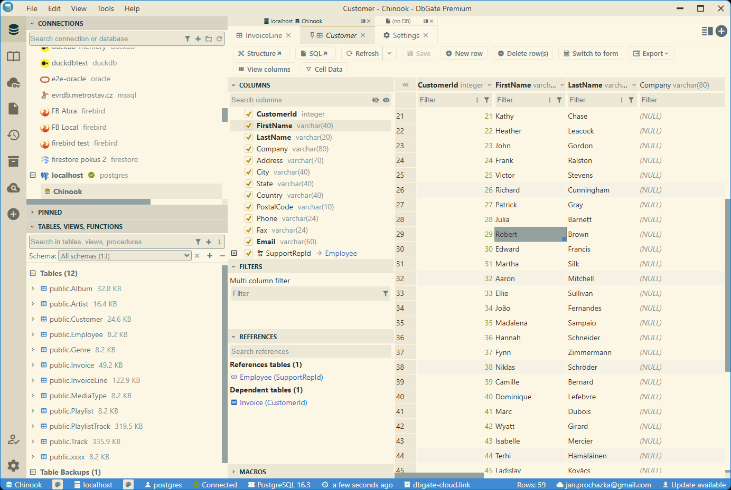Screen dimensions: 731x490
Task: Collapse the FILTERS section
Action: [x=233, y=266]
